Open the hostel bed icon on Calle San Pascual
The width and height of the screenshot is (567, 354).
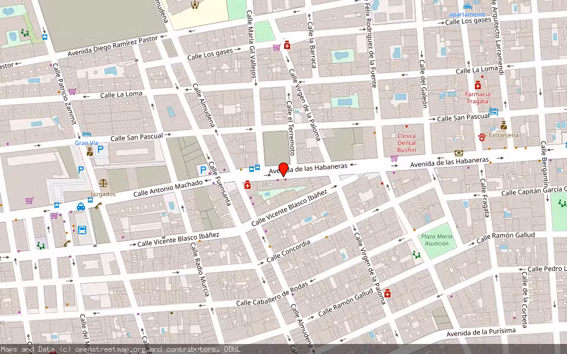[x=494, y=112]
